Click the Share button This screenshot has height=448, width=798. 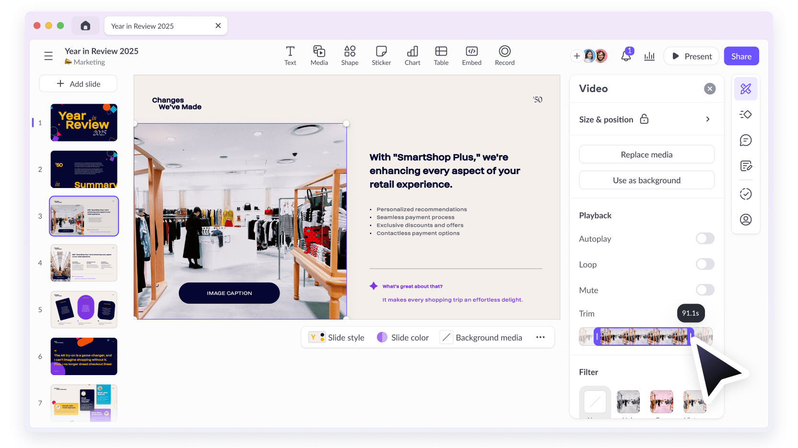[x=741, y=56]
